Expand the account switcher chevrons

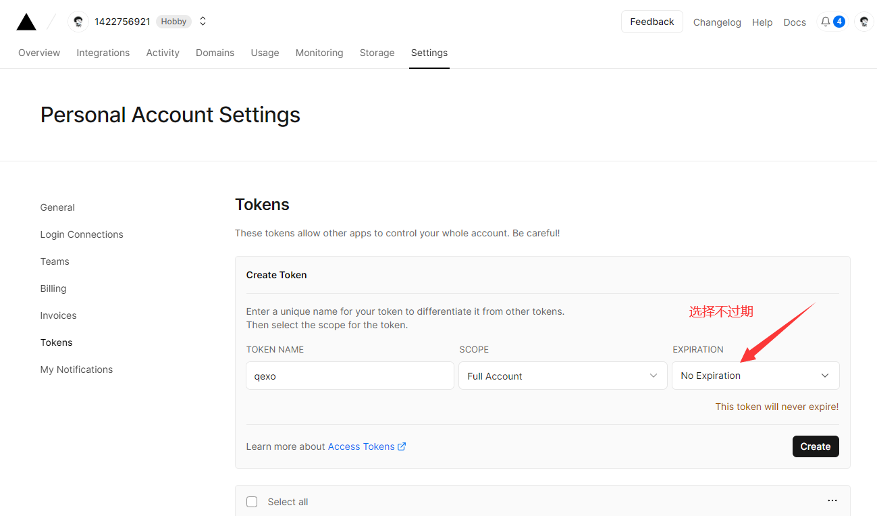click(203, 22)
